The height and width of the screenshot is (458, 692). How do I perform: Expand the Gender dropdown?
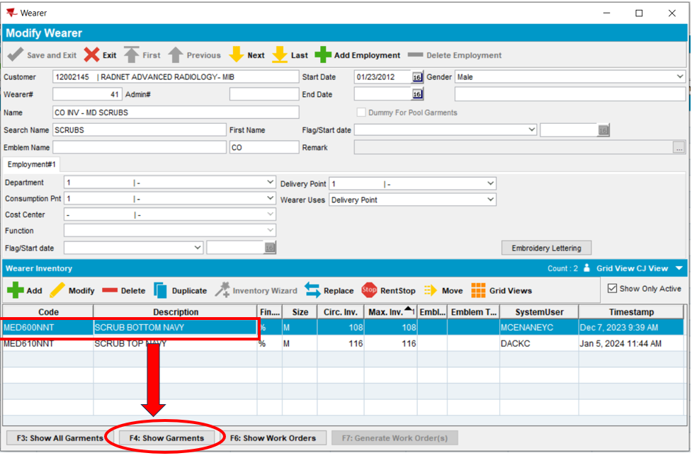680,76
